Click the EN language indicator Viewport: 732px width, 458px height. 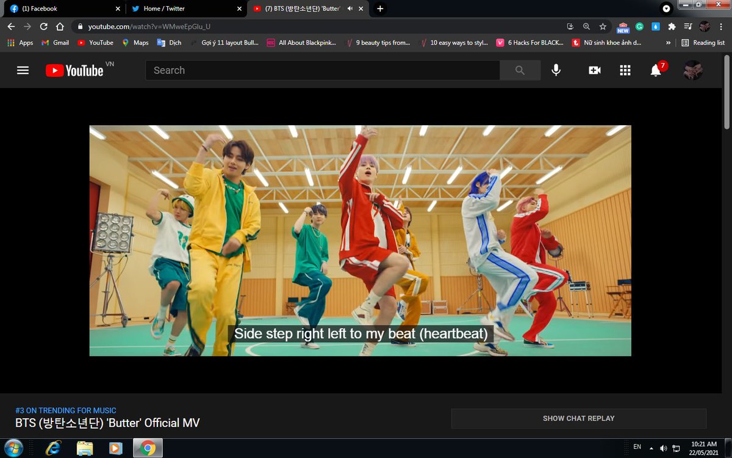pos(637,447)
